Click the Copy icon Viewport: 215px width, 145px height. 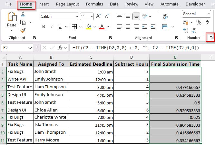[23, 22]
